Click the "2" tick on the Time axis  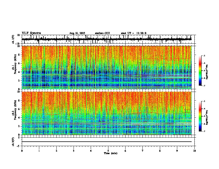pos(56,151)
